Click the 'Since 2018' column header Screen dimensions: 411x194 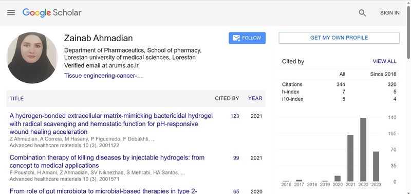[383, 74]
